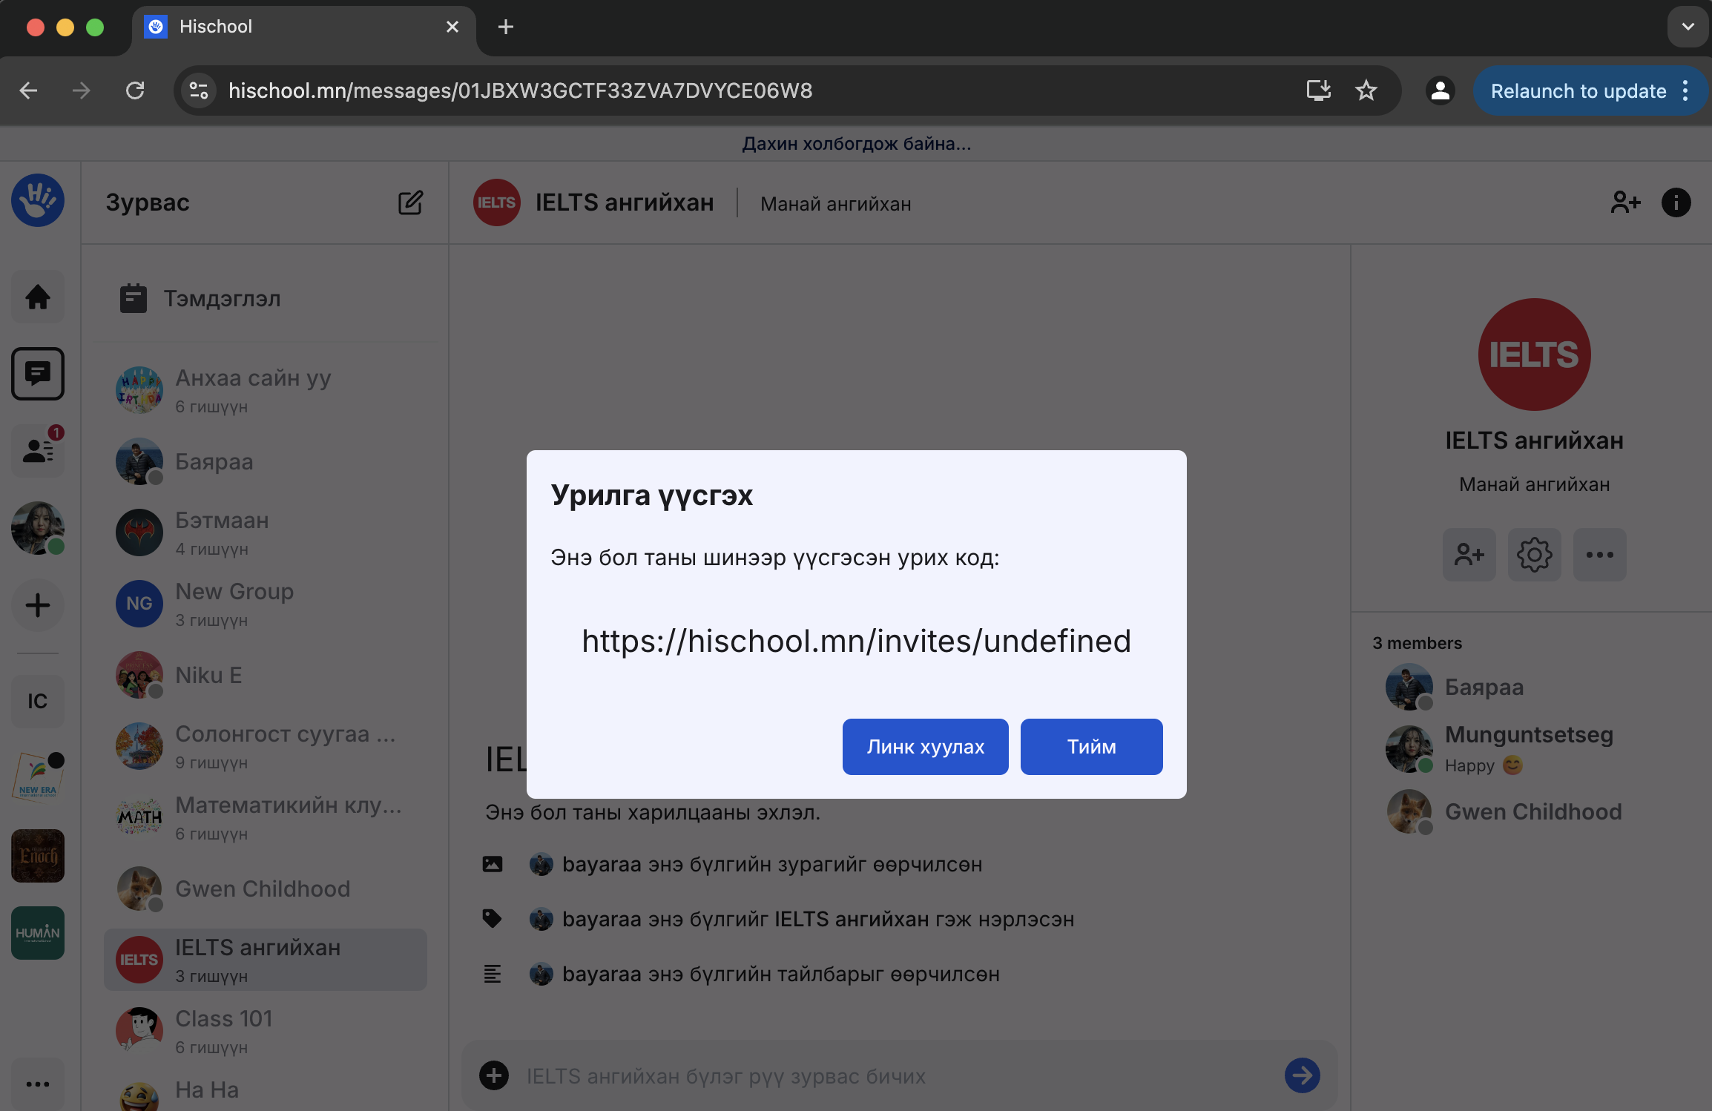Click the send arrow button
The height and width of the screenshot is (1111, 1712).
(x=1302, y=1075)
